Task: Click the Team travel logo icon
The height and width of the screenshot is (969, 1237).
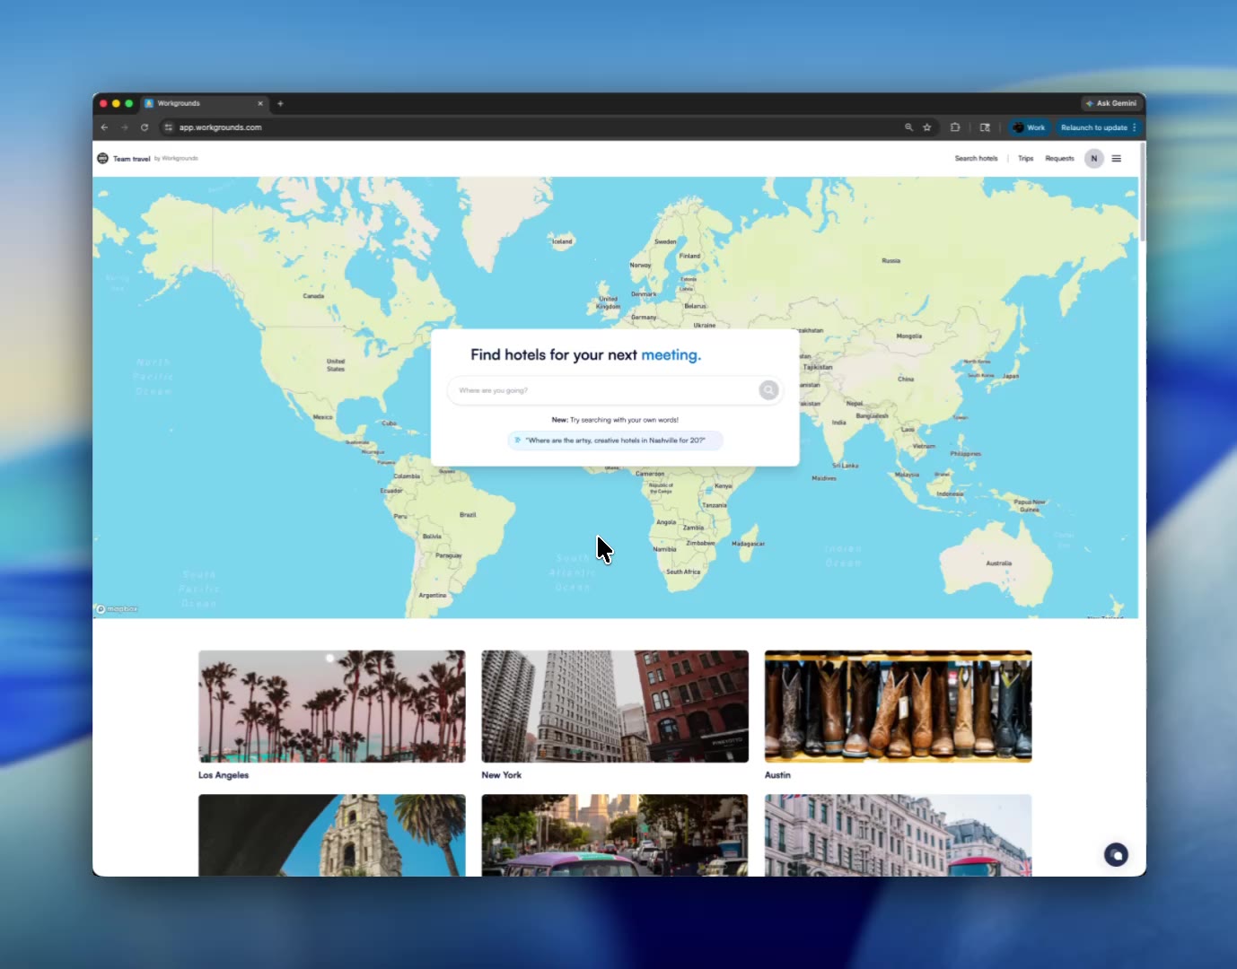Action: coord(102,158)
